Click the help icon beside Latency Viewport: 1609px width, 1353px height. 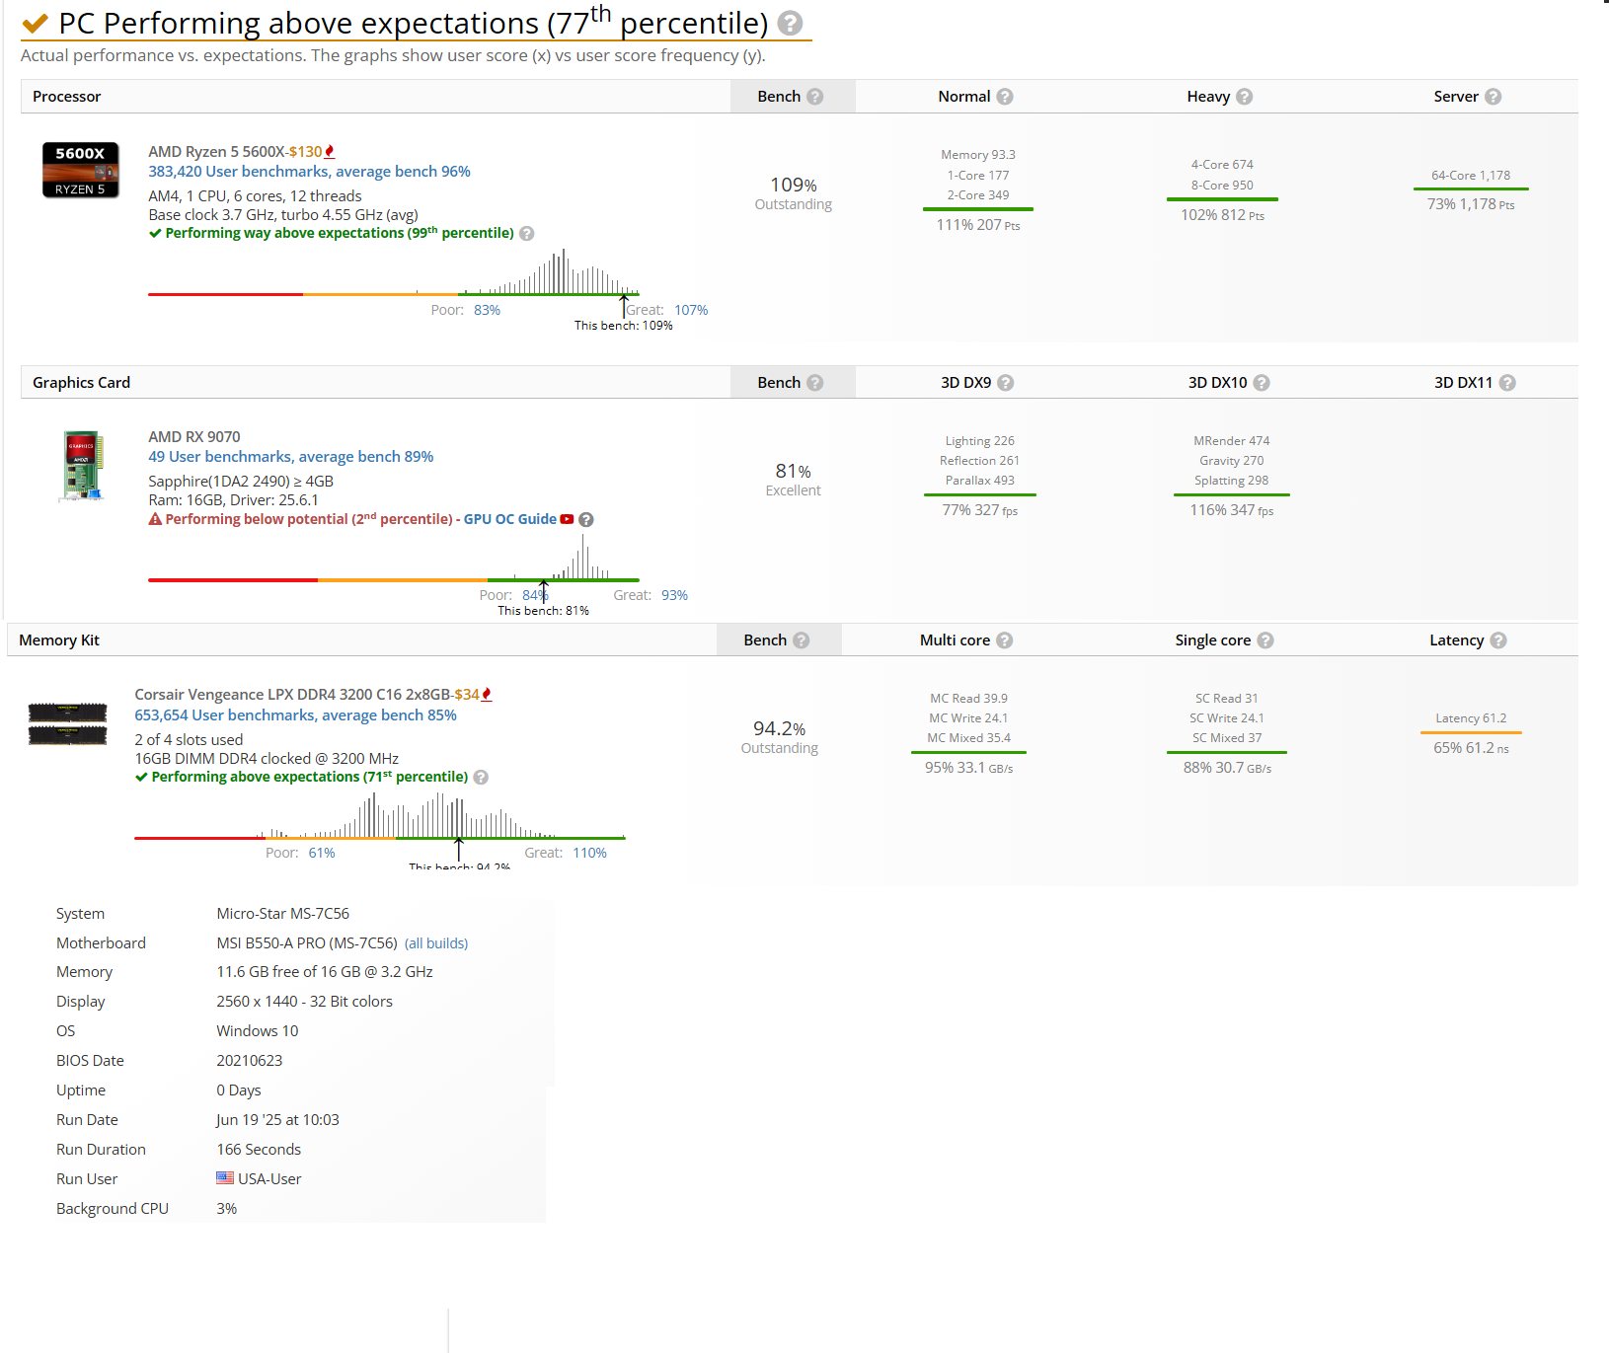[x=1498, y=640]
